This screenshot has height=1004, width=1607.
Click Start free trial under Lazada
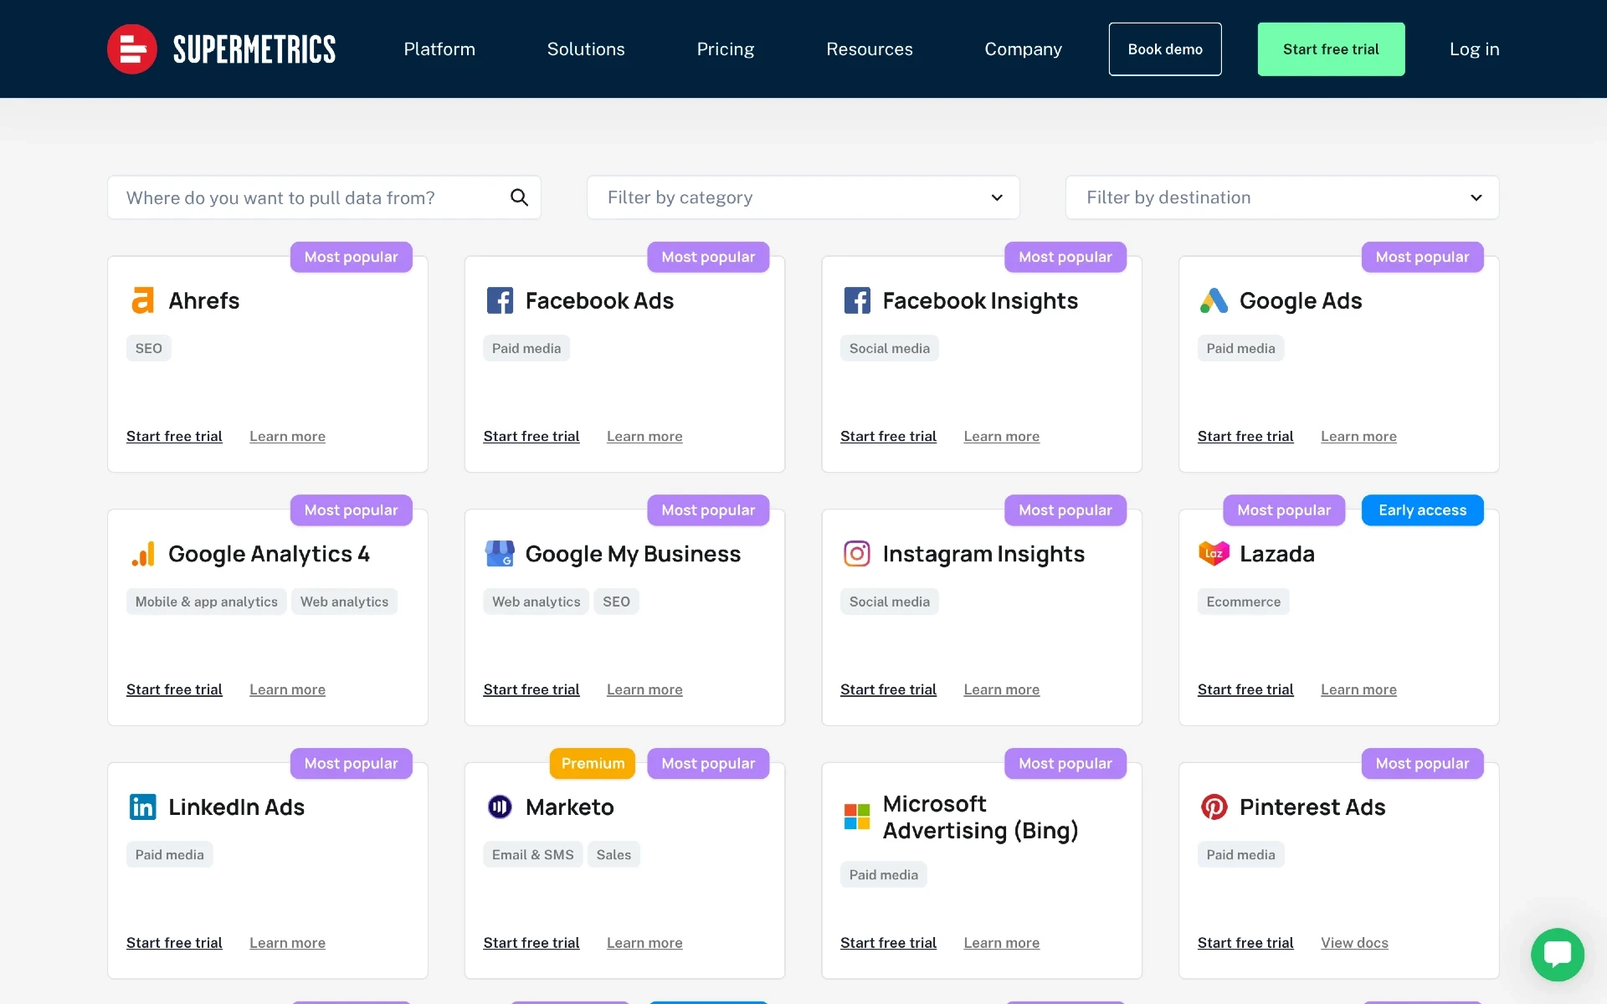[x=1245, y=689]
